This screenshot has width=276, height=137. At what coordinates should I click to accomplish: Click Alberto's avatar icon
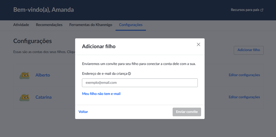click(x=24, y=75)
